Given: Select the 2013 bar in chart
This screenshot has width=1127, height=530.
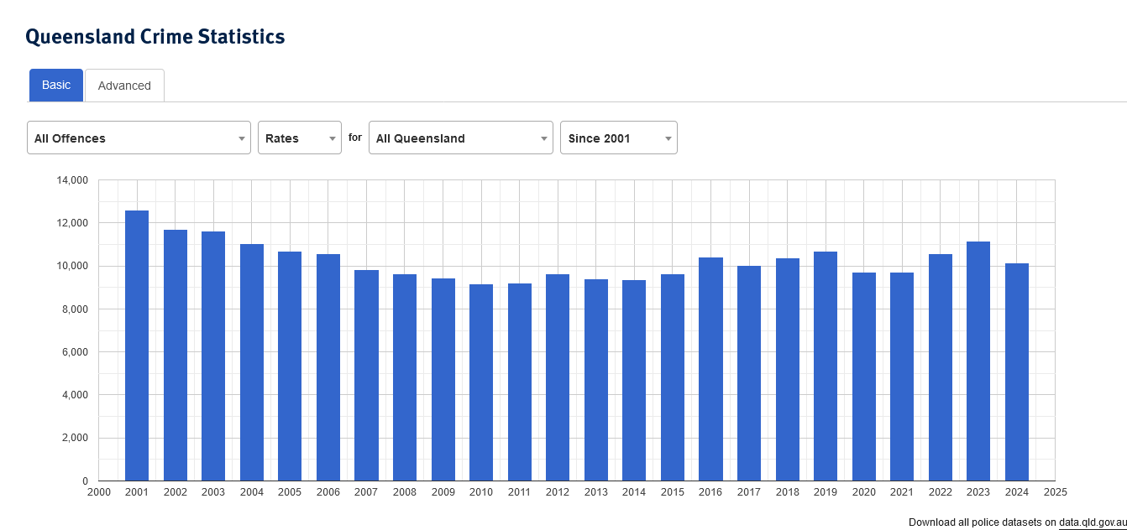Looking at the screenshot, I should point(596,380).
